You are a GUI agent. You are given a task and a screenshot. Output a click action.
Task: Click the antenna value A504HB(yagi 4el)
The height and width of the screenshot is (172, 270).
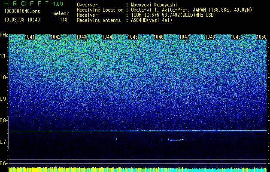point(152,20)
